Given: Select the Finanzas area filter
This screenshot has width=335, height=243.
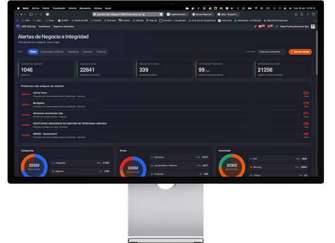Looking at the screenshot, I should [x=101, y=52].
